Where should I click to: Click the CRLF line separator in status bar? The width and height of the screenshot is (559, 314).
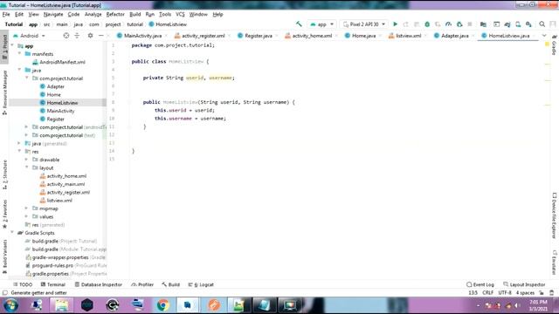coord(487,293)
